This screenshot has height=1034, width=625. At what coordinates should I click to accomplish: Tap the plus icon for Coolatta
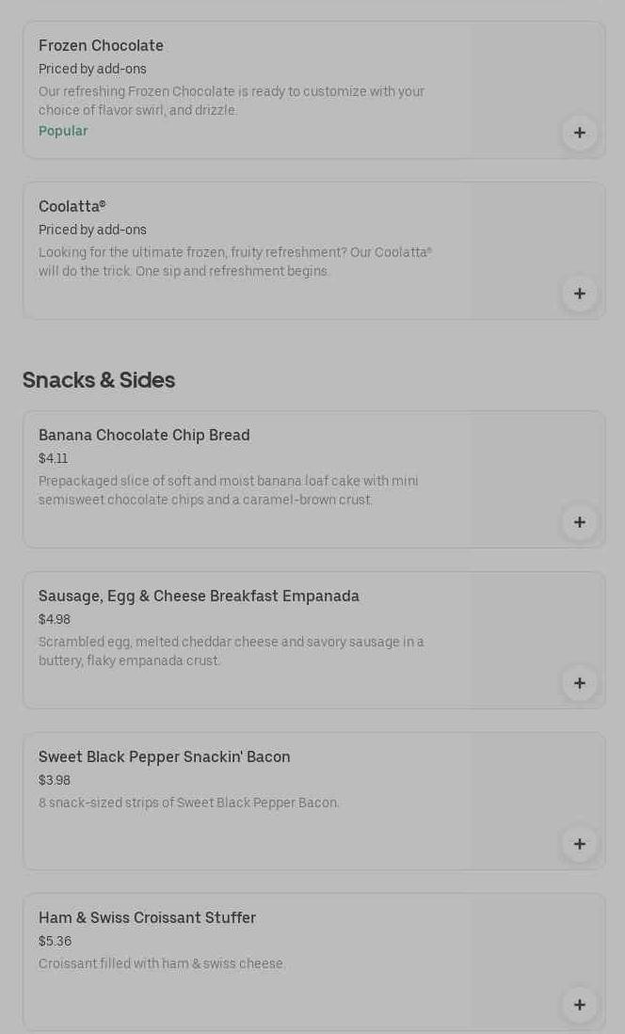pos(579,294)
